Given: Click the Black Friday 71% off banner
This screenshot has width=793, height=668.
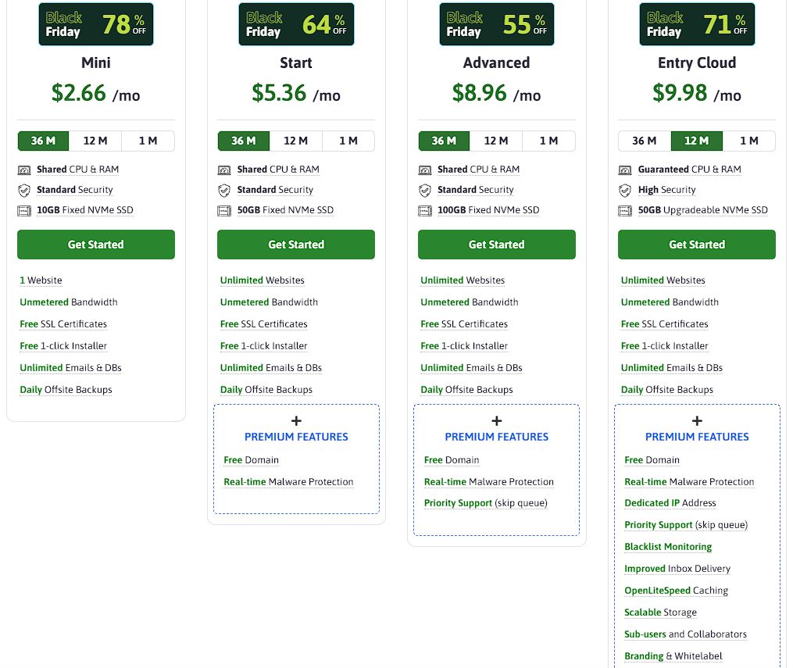Looking at the screenshot, I should pyautogui.click(x=697, y=24).
